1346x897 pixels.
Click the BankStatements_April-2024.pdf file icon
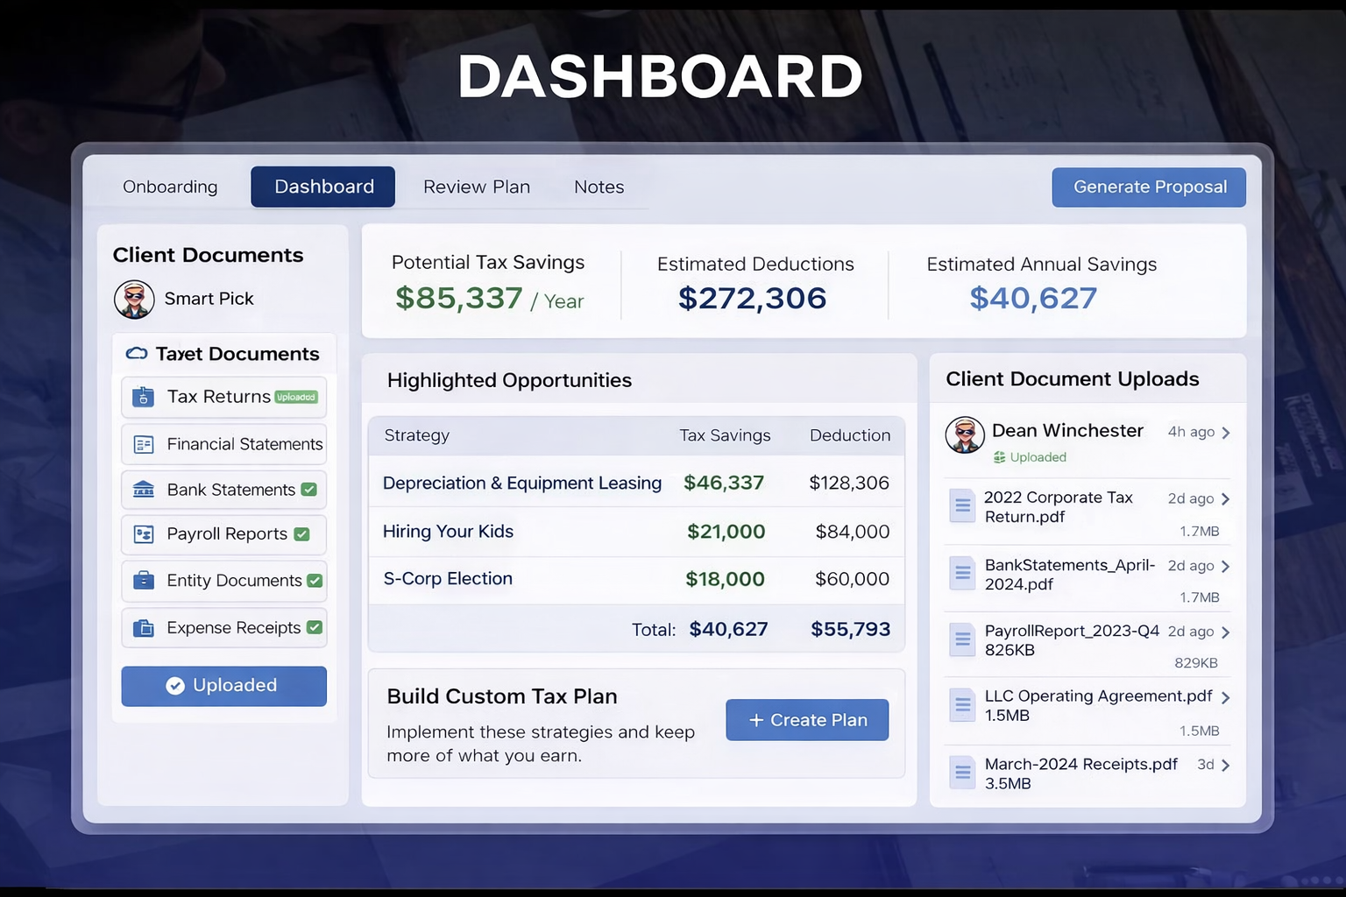point(962,574)
